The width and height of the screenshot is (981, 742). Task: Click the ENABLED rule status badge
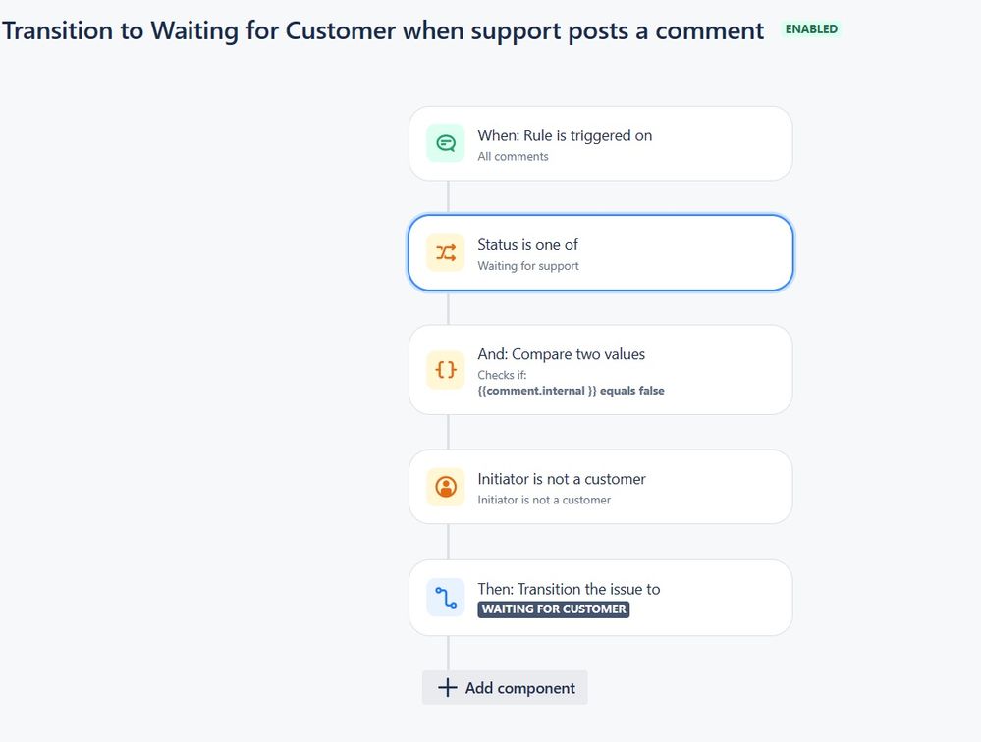point(811,28)
